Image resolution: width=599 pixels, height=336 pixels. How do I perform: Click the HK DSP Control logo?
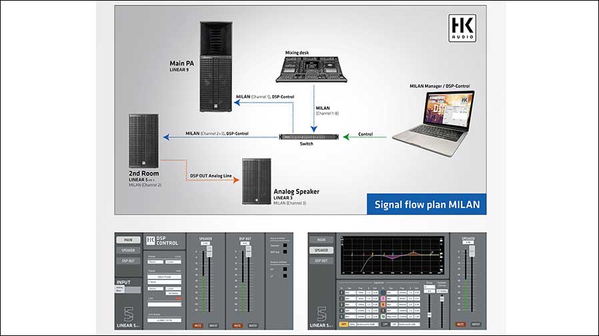tap(162, 241)
